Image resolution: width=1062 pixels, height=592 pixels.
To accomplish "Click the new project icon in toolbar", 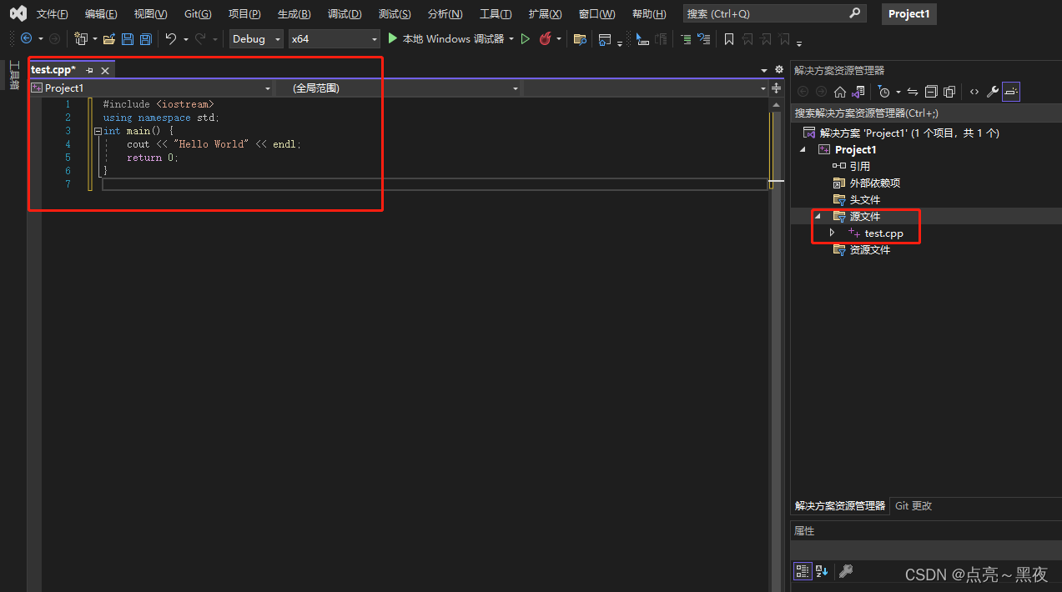I will click(81, 38).
